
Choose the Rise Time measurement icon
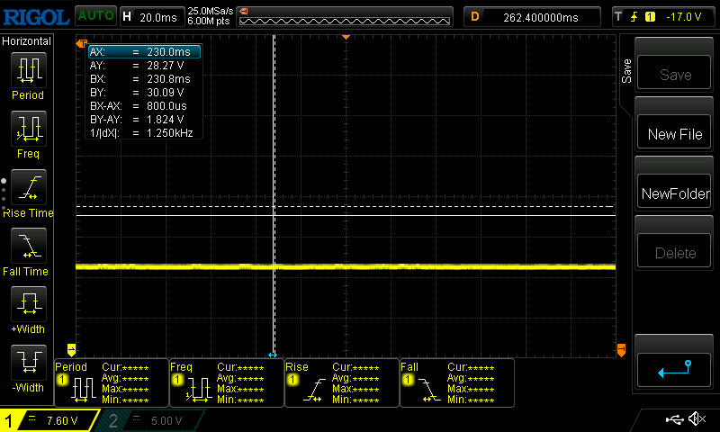coord(28,189)
